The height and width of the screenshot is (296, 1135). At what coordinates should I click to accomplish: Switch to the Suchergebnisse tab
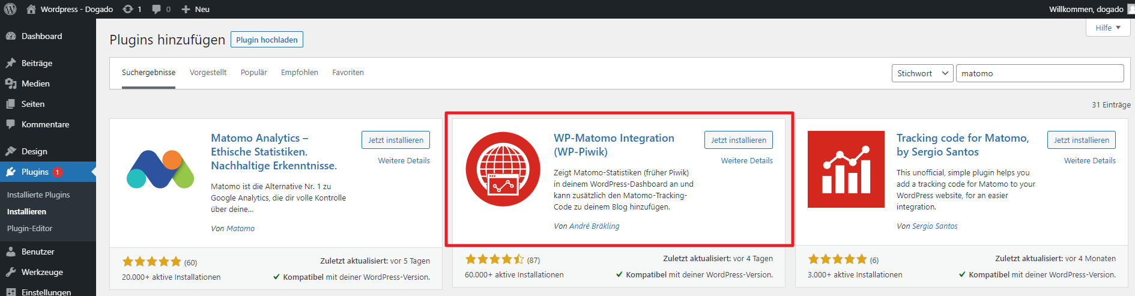pyautogui.click(x=149, y=73)
